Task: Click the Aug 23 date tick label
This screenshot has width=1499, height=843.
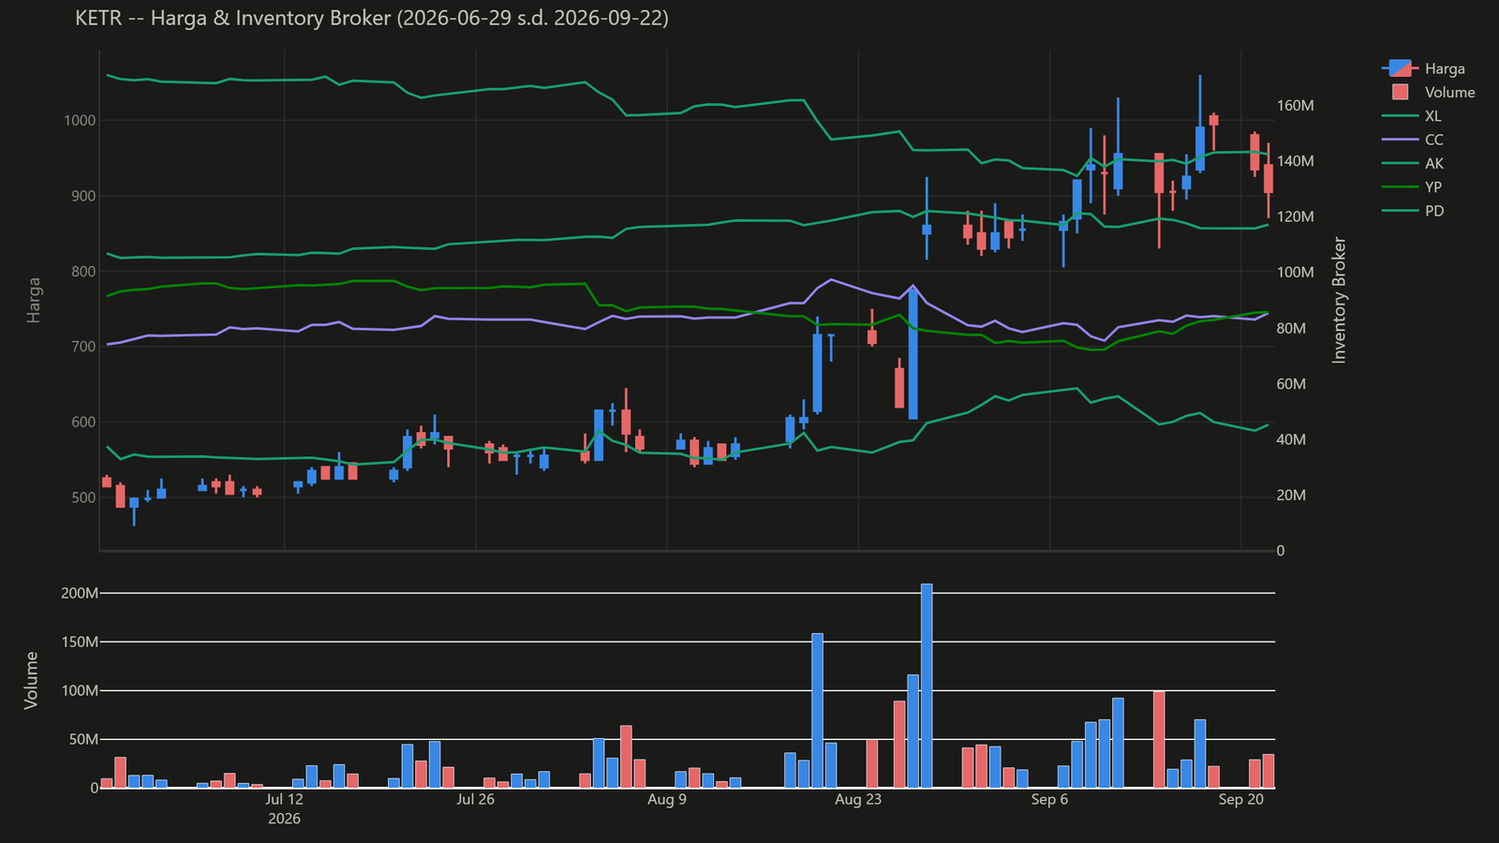Action: pyautogui.click(x=858, y=799)
